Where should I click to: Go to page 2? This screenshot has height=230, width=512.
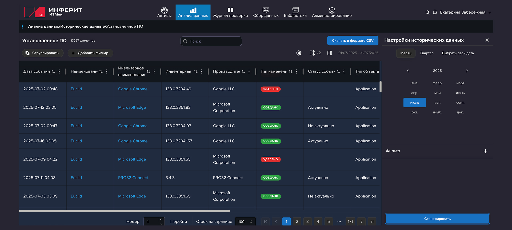tap(297, 221)
